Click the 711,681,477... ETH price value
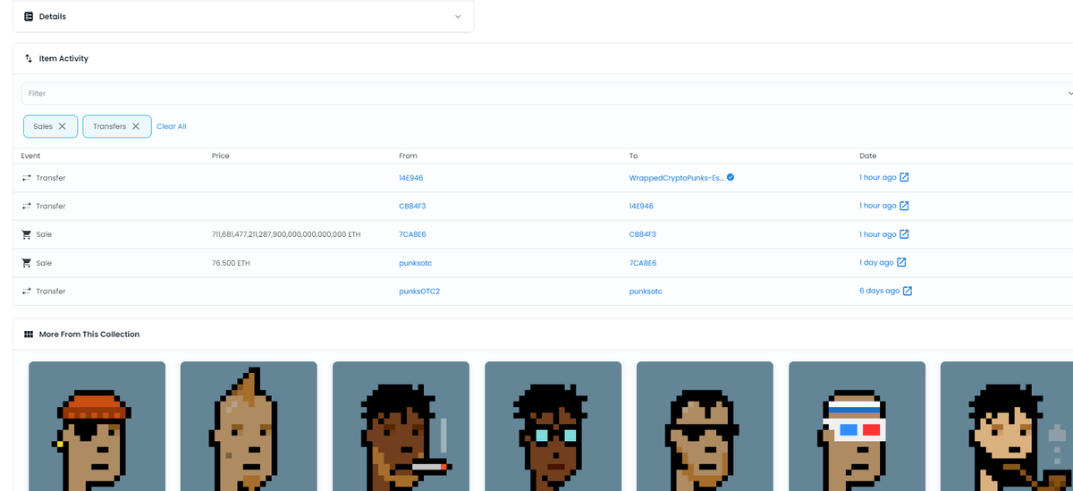Image resolution: width=1073 pixels, height=491 pixels. [x=286, y=234]
